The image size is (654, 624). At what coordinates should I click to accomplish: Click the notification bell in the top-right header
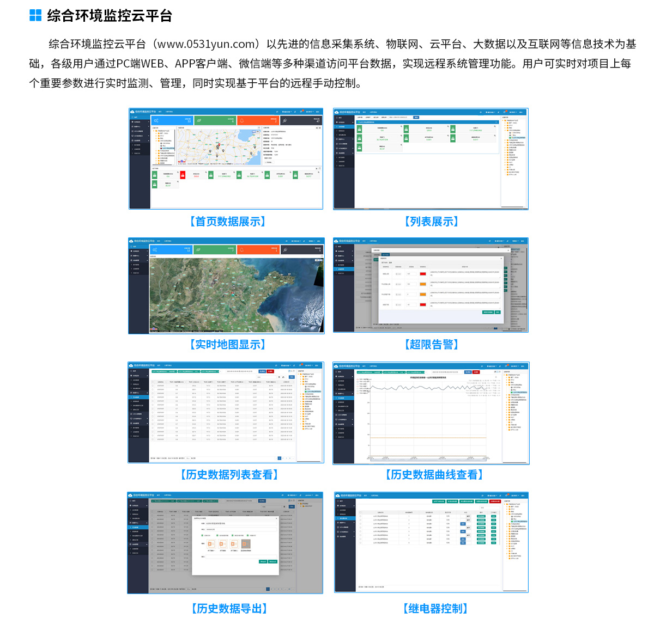pos(301,112)
